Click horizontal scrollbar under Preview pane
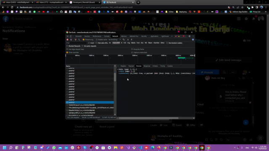The width and height of the screenshot is (269, 151). tap(148, 118)
